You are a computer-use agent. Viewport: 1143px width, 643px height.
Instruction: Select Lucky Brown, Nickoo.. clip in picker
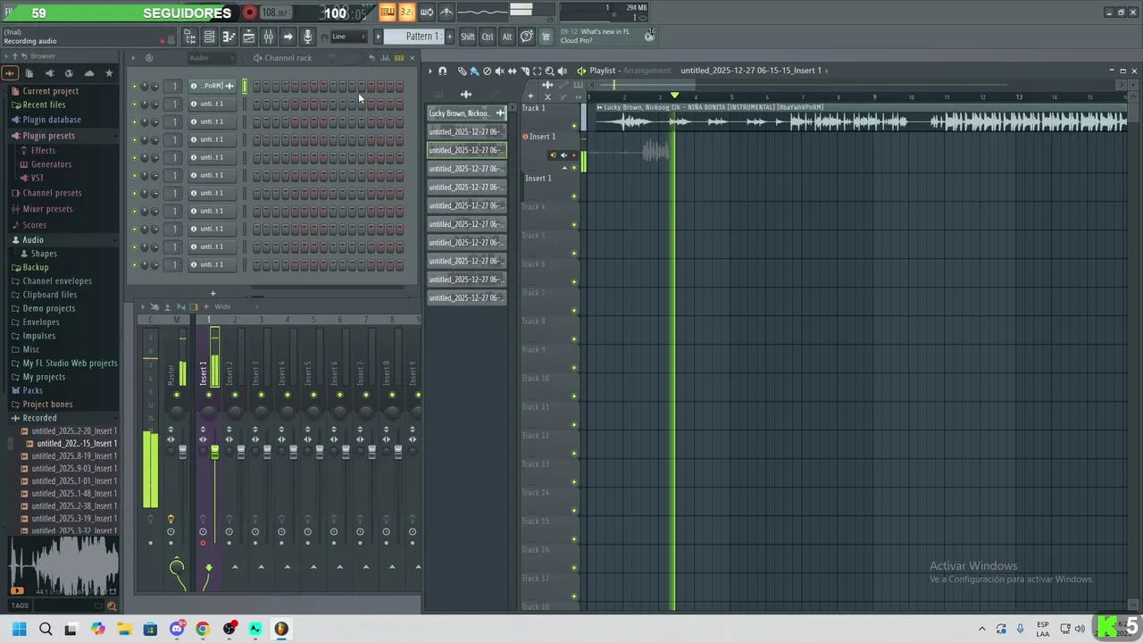coord(466,113)
